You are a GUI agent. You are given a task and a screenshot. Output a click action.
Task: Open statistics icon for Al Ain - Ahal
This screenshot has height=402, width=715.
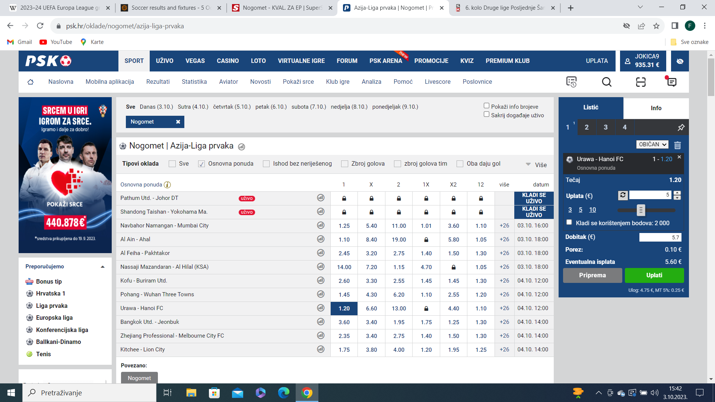tap(321, 239)
